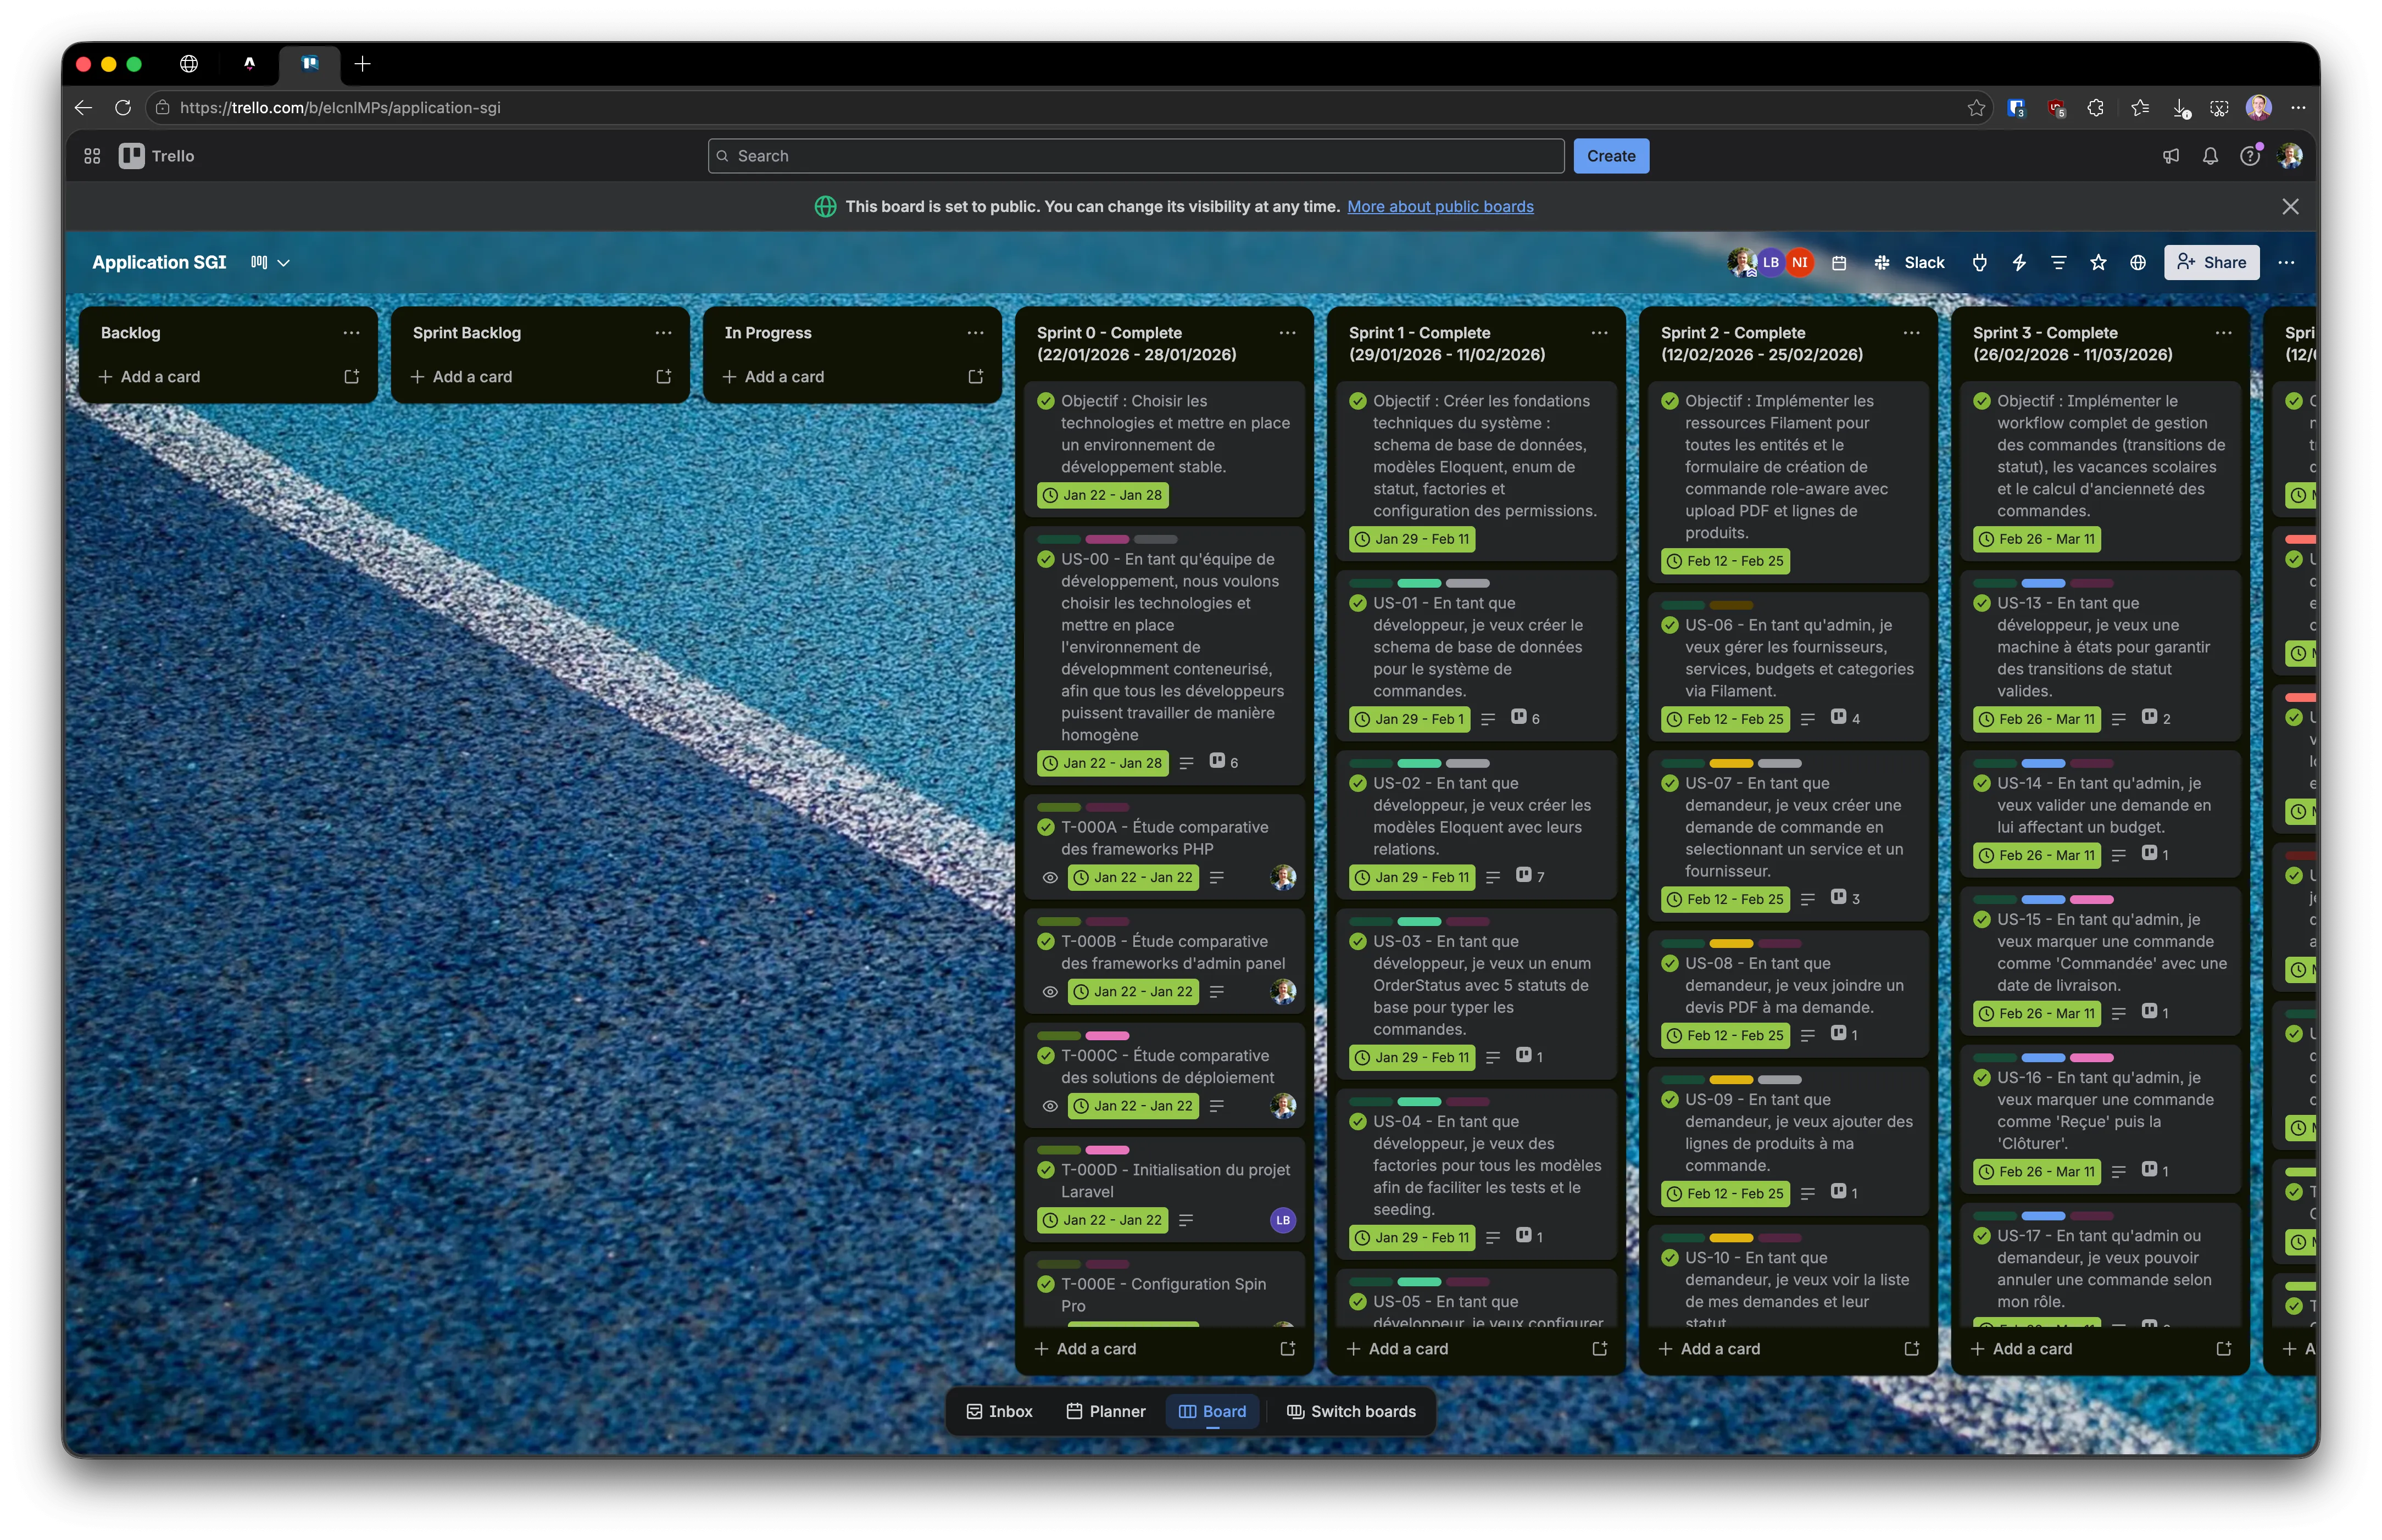Open the board's three-dot menu

[2286, 263]
